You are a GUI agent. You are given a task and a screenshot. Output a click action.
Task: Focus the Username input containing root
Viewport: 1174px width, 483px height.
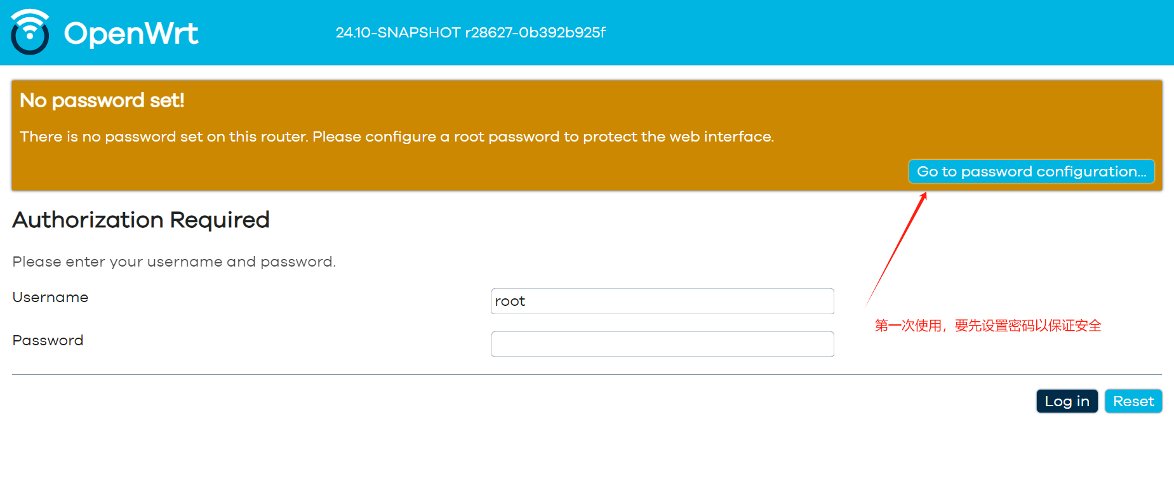point(662,301)
